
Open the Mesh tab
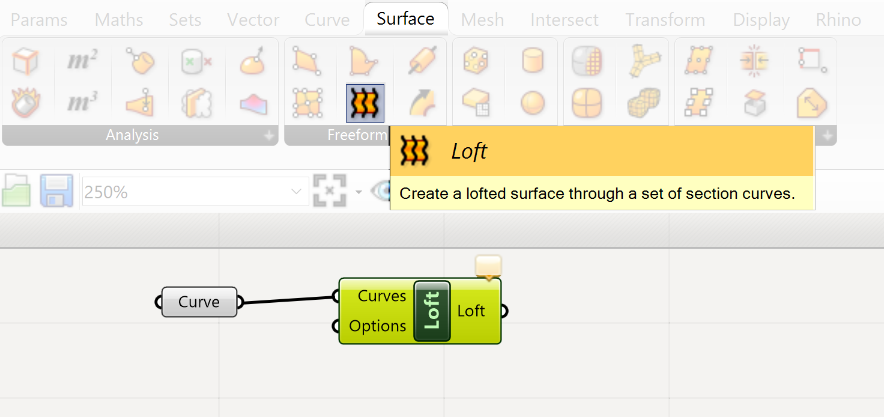tap(482, 20)
